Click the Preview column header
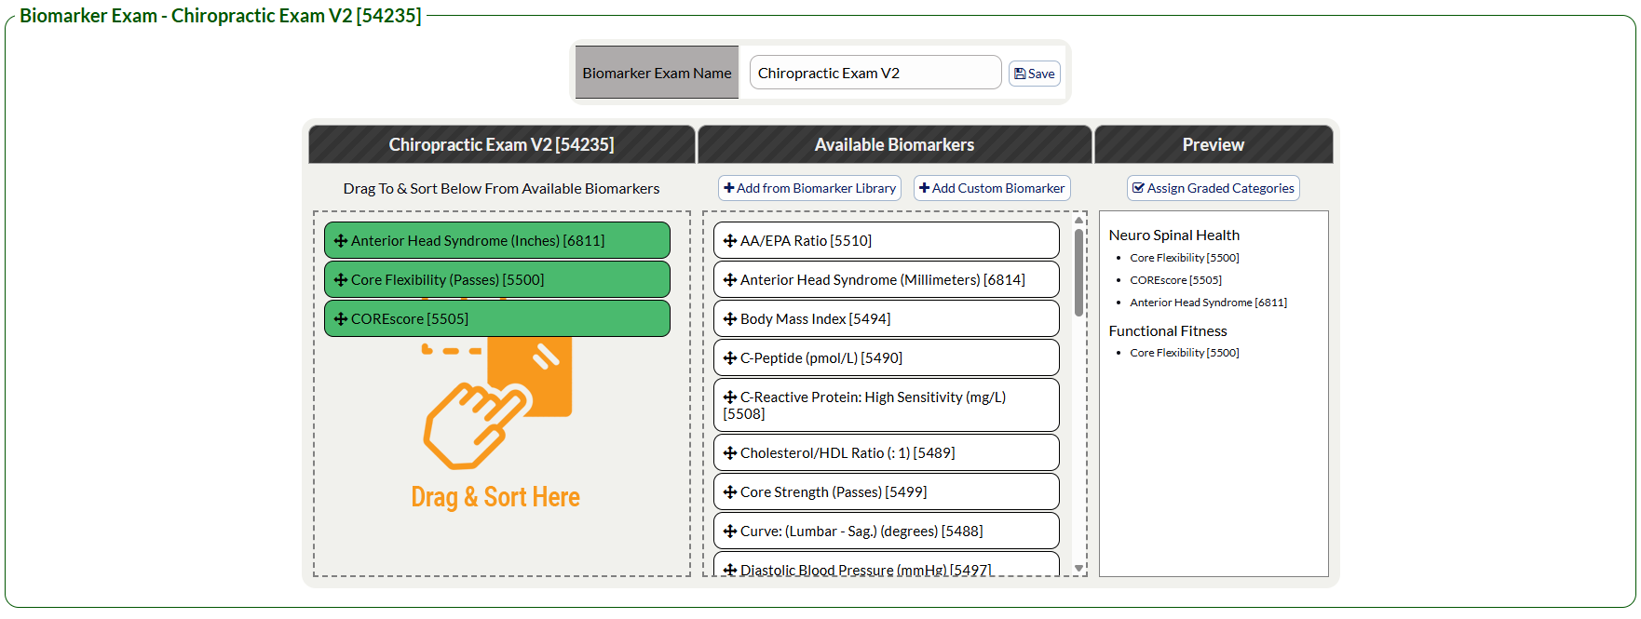This screenshot has height=619, width=1641. [x=1214, y=144]
